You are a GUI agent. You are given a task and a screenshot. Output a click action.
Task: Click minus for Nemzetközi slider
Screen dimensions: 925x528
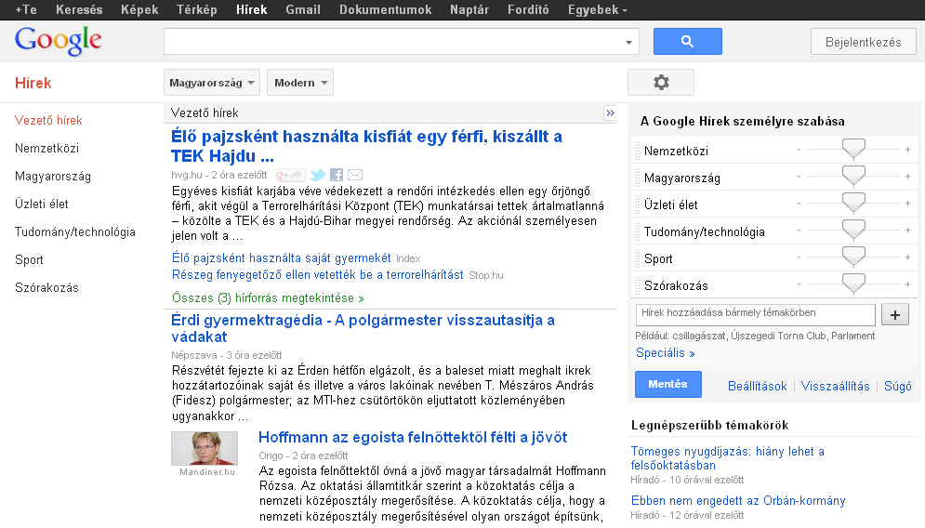click(799, 150)
